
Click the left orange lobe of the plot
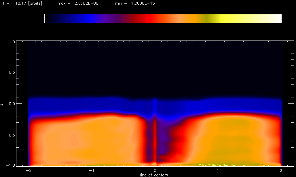86,138
